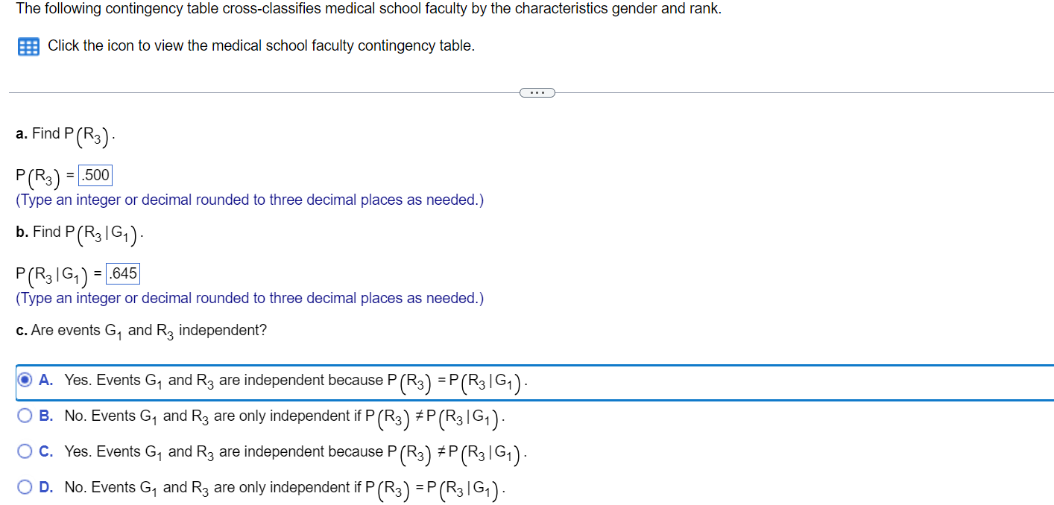Collapse the problem section using the ellipsis
1054x505 pixels.
click(x=537, y=92)
